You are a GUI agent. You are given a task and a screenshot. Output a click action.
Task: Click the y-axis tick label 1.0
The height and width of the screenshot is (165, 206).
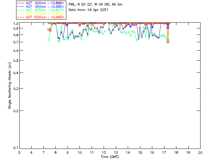click(x=16, y=24)
